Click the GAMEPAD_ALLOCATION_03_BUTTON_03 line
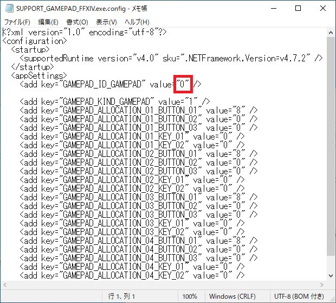The height and width of the screenshot is (303, 336). [x=138, y=214]
